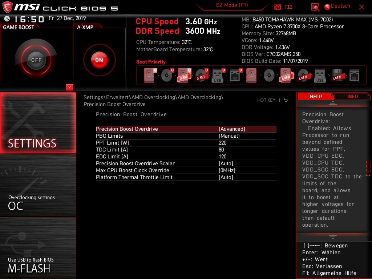This screenshot has height=279, width=372.
Task: Open the SETTINGS section
Action: [x=38, y=123]
